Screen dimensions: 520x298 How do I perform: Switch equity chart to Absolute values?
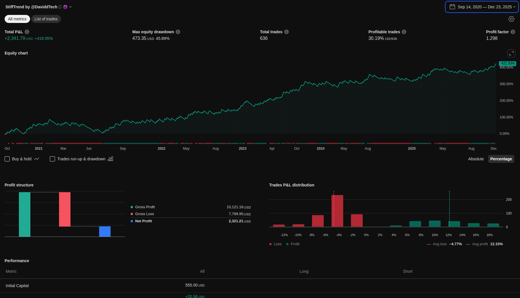tap(476, 159)
